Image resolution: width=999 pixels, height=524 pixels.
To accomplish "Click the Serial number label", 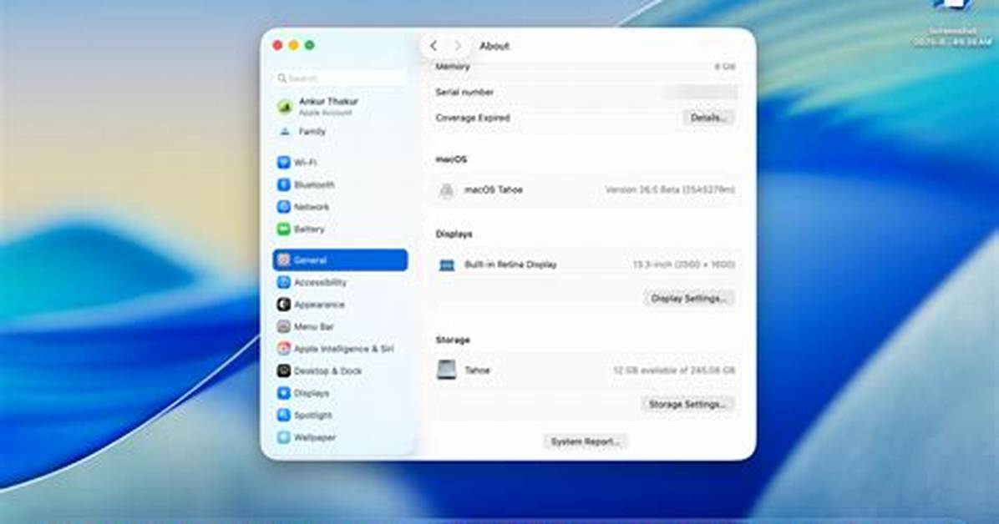I will point(464,93).
